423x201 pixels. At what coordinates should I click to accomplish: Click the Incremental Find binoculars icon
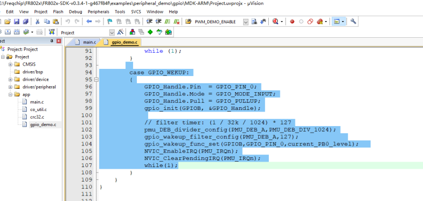[263, 22]
